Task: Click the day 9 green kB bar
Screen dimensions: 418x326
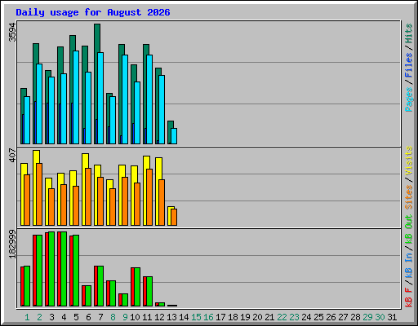Action: pos(125,300)
